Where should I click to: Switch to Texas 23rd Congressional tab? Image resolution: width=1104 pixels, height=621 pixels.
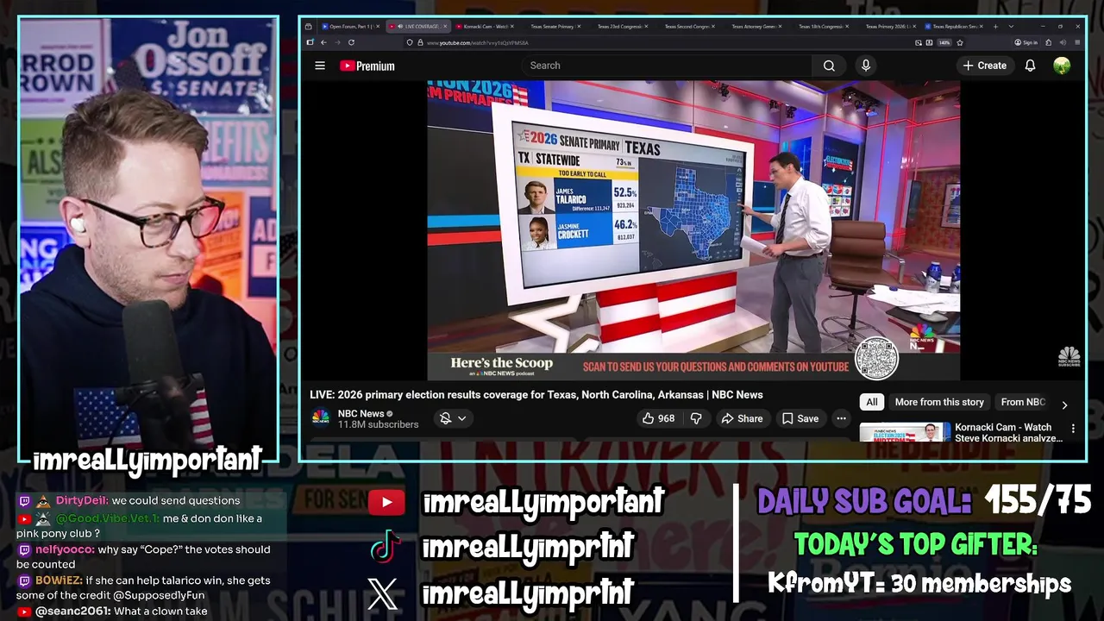[x=621, y=27]
